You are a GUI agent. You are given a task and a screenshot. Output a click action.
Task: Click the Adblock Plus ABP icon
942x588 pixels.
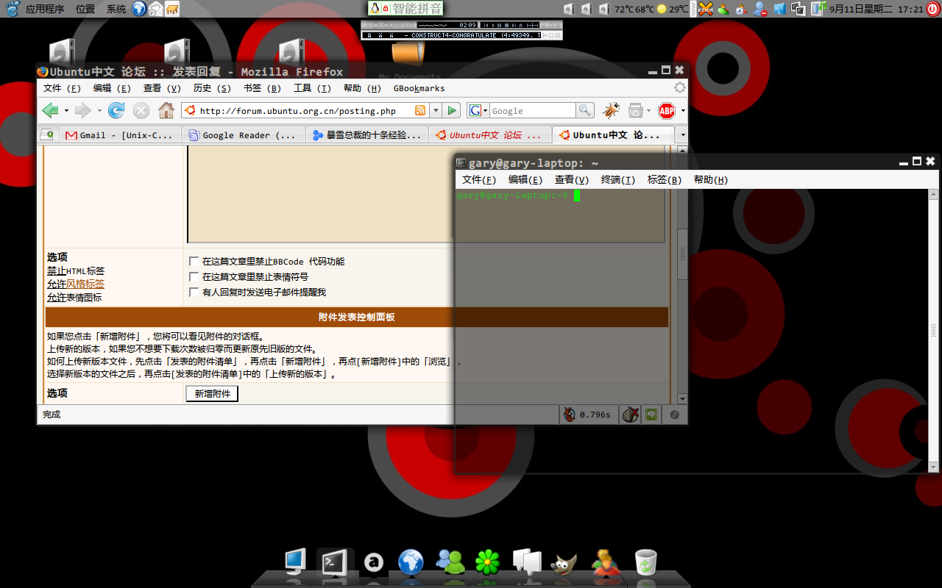[x=667, y=111]
